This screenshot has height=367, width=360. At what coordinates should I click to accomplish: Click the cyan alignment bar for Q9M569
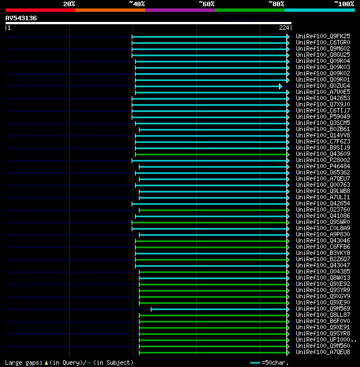pyautogui.click(x=219, y=310)
